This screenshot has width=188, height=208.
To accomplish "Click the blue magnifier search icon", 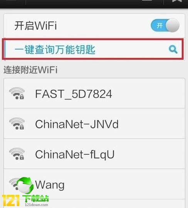I will [173, 49].
